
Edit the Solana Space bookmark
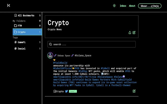pyautogui.click(x=134, y=91)
